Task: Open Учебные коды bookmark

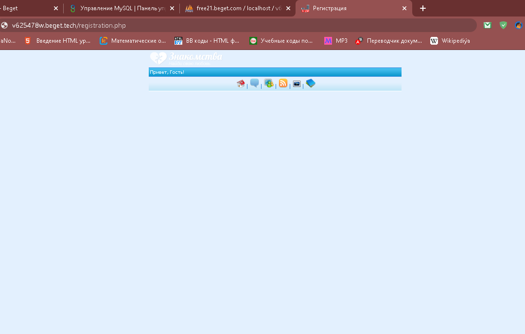Action: [281, 41]
